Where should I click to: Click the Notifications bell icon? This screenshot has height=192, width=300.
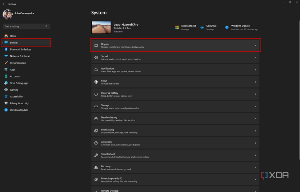[96, 70]
